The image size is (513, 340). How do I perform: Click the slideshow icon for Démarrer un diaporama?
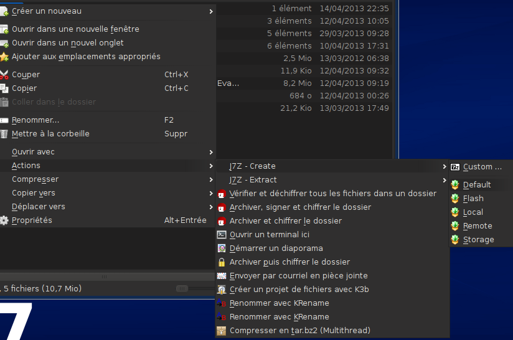(222, 248)
